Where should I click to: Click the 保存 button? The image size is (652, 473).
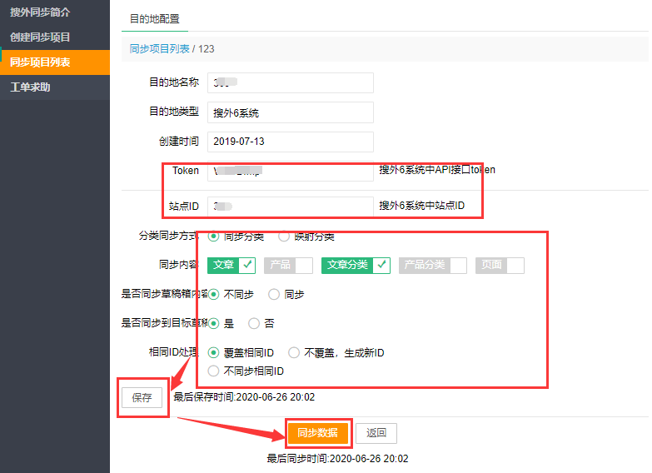[142, 398]
